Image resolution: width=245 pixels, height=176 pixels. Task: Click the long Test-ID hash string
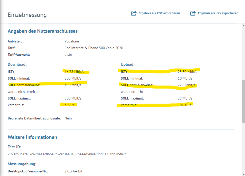pyautogui.click(x=67, y=154)
